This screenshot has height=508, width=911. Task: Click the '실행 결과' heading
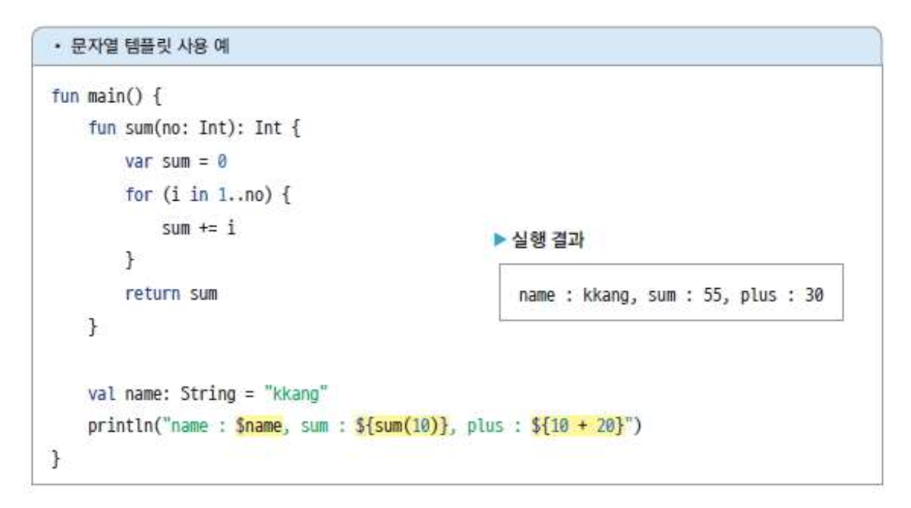pos(547,240)
